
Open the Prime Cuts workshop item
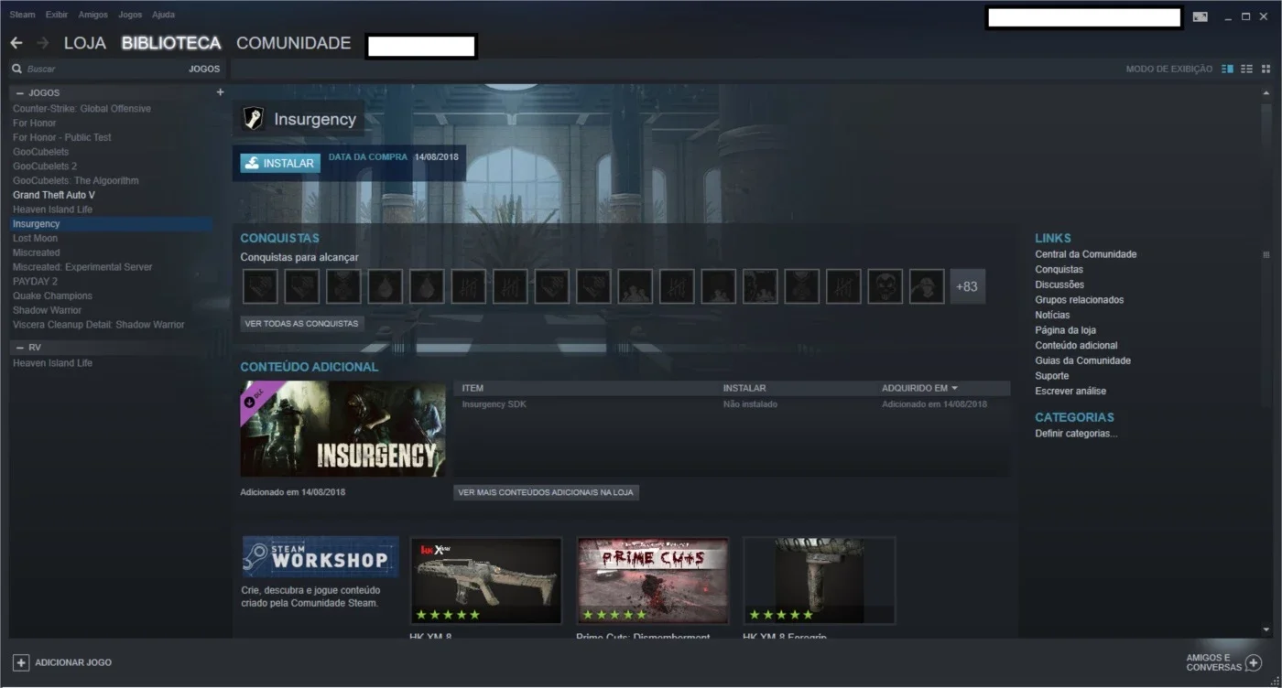652,580
